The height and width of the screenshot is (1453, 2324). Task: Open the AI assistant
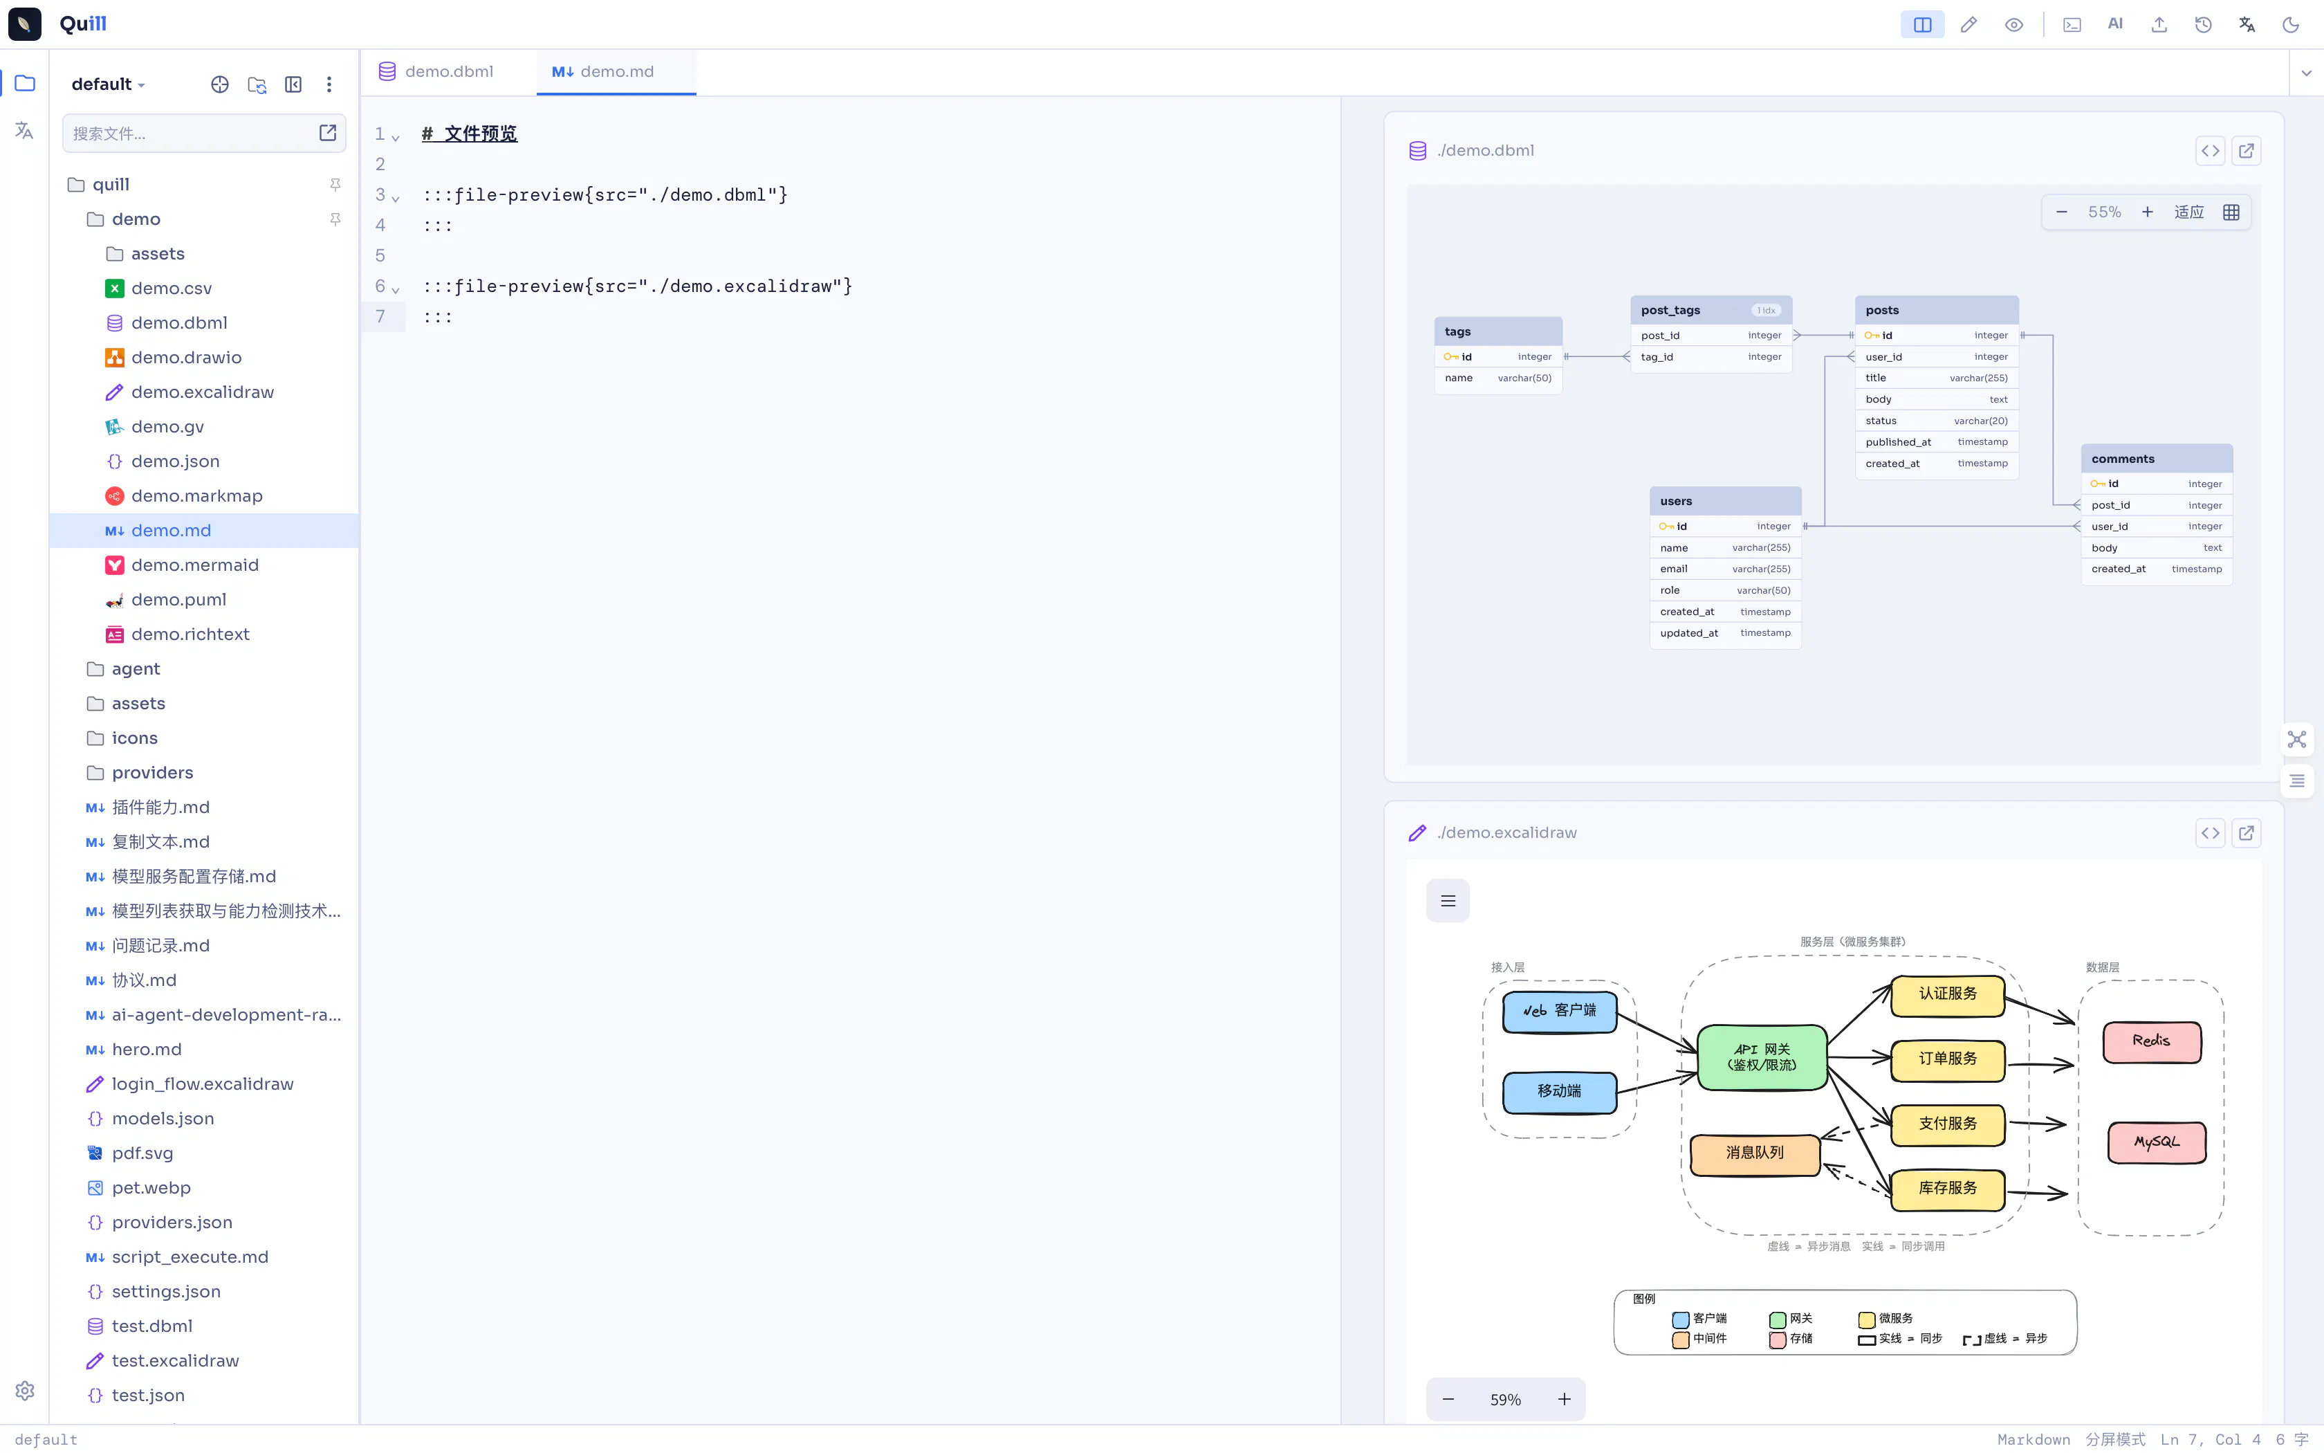pos(2114,25)
